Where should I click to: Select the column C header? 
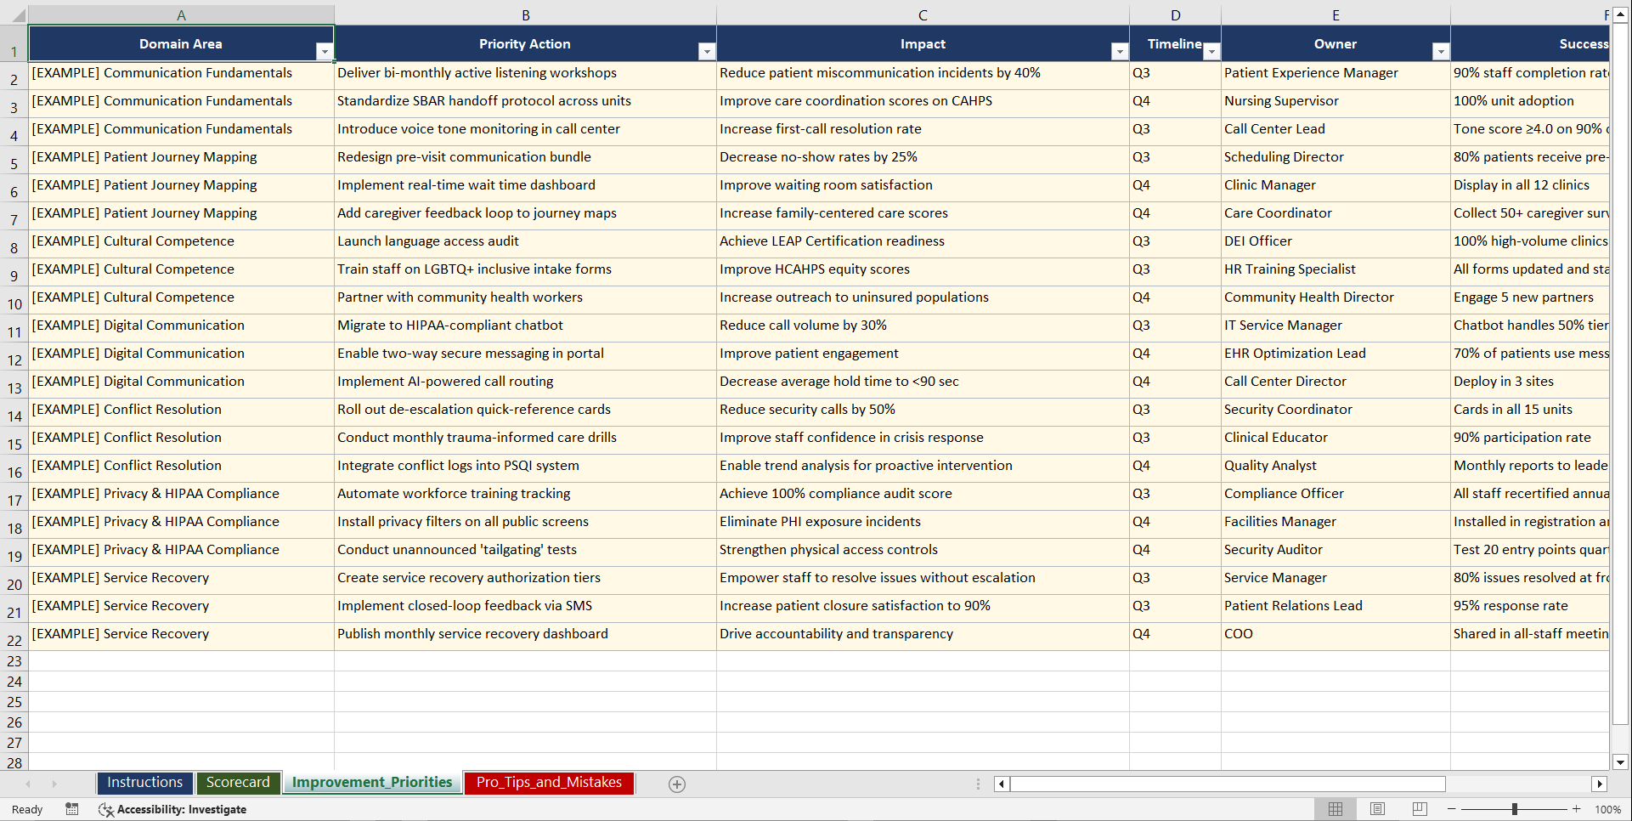pos(923,14)
